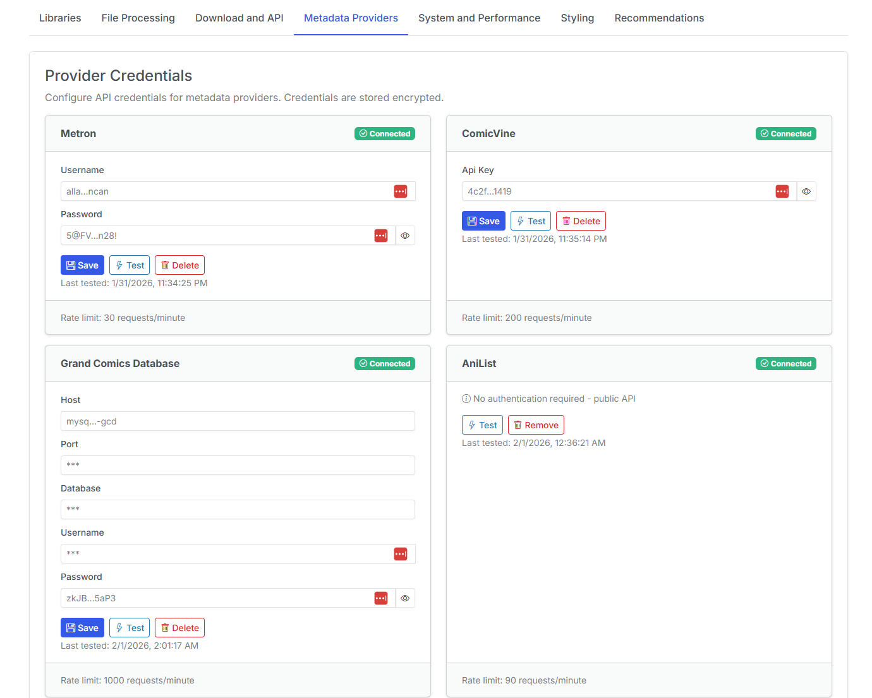Screen dimensions: 872x698
Task: Click the info icon beside AniList public API notice
Action: (x=466, y=399)
